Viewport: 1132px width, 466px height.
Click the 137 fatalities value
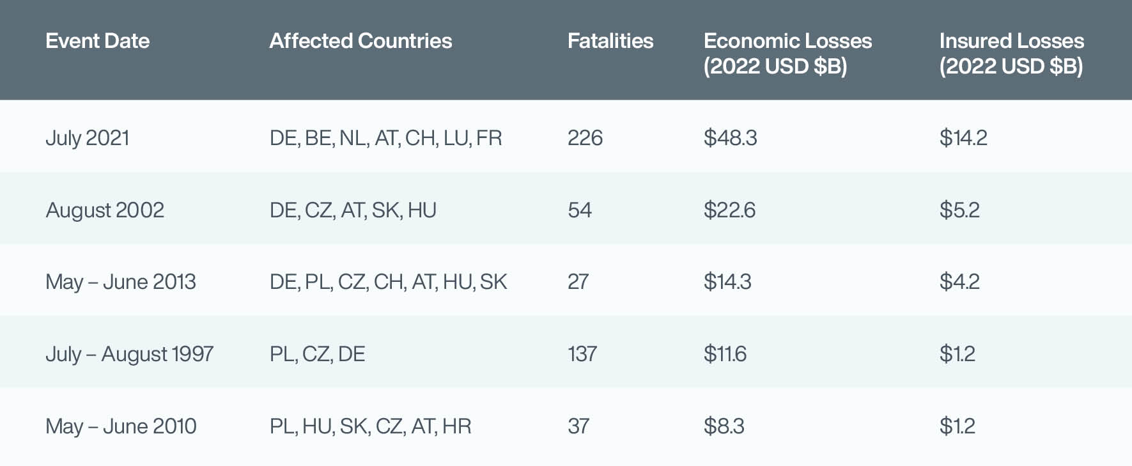coord(582,354)
